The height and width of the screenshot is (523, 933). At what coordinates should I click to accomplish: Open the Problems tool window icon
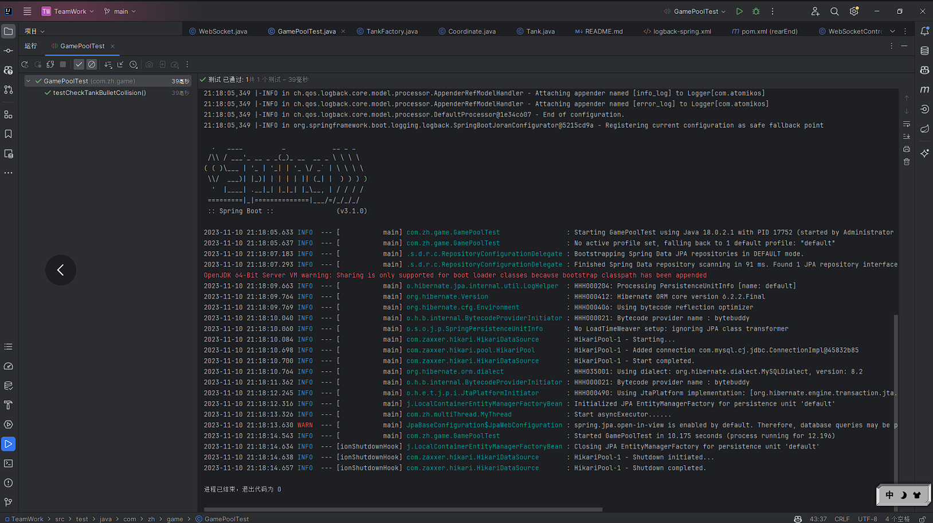click(x=9, y=483)
